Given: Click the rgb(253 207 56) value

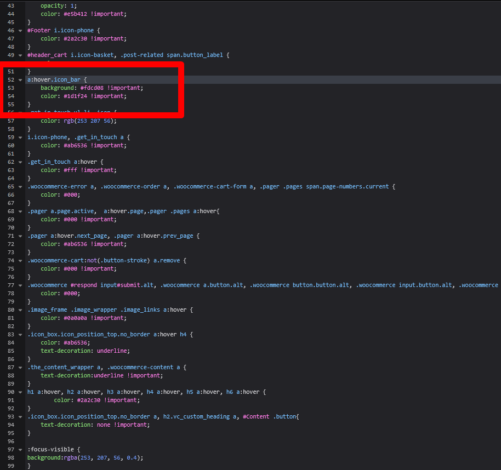Looking at the screenshot, I should tap(88, 121).
